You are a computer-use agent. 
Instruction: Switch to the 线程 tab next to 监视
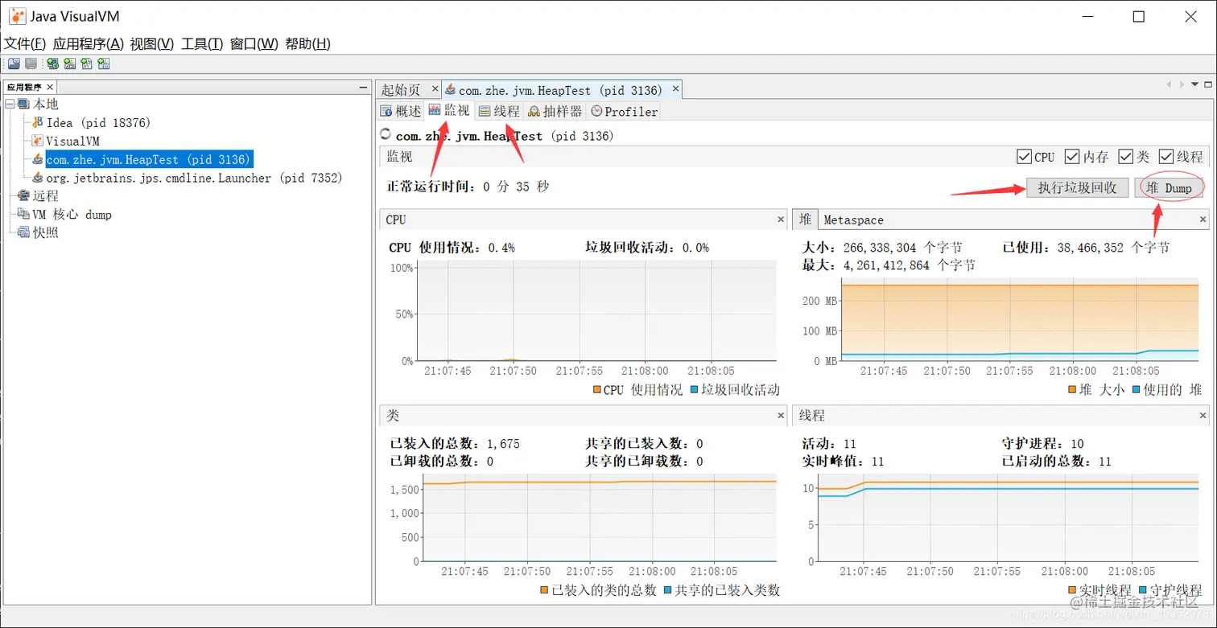tap(499, 111)
